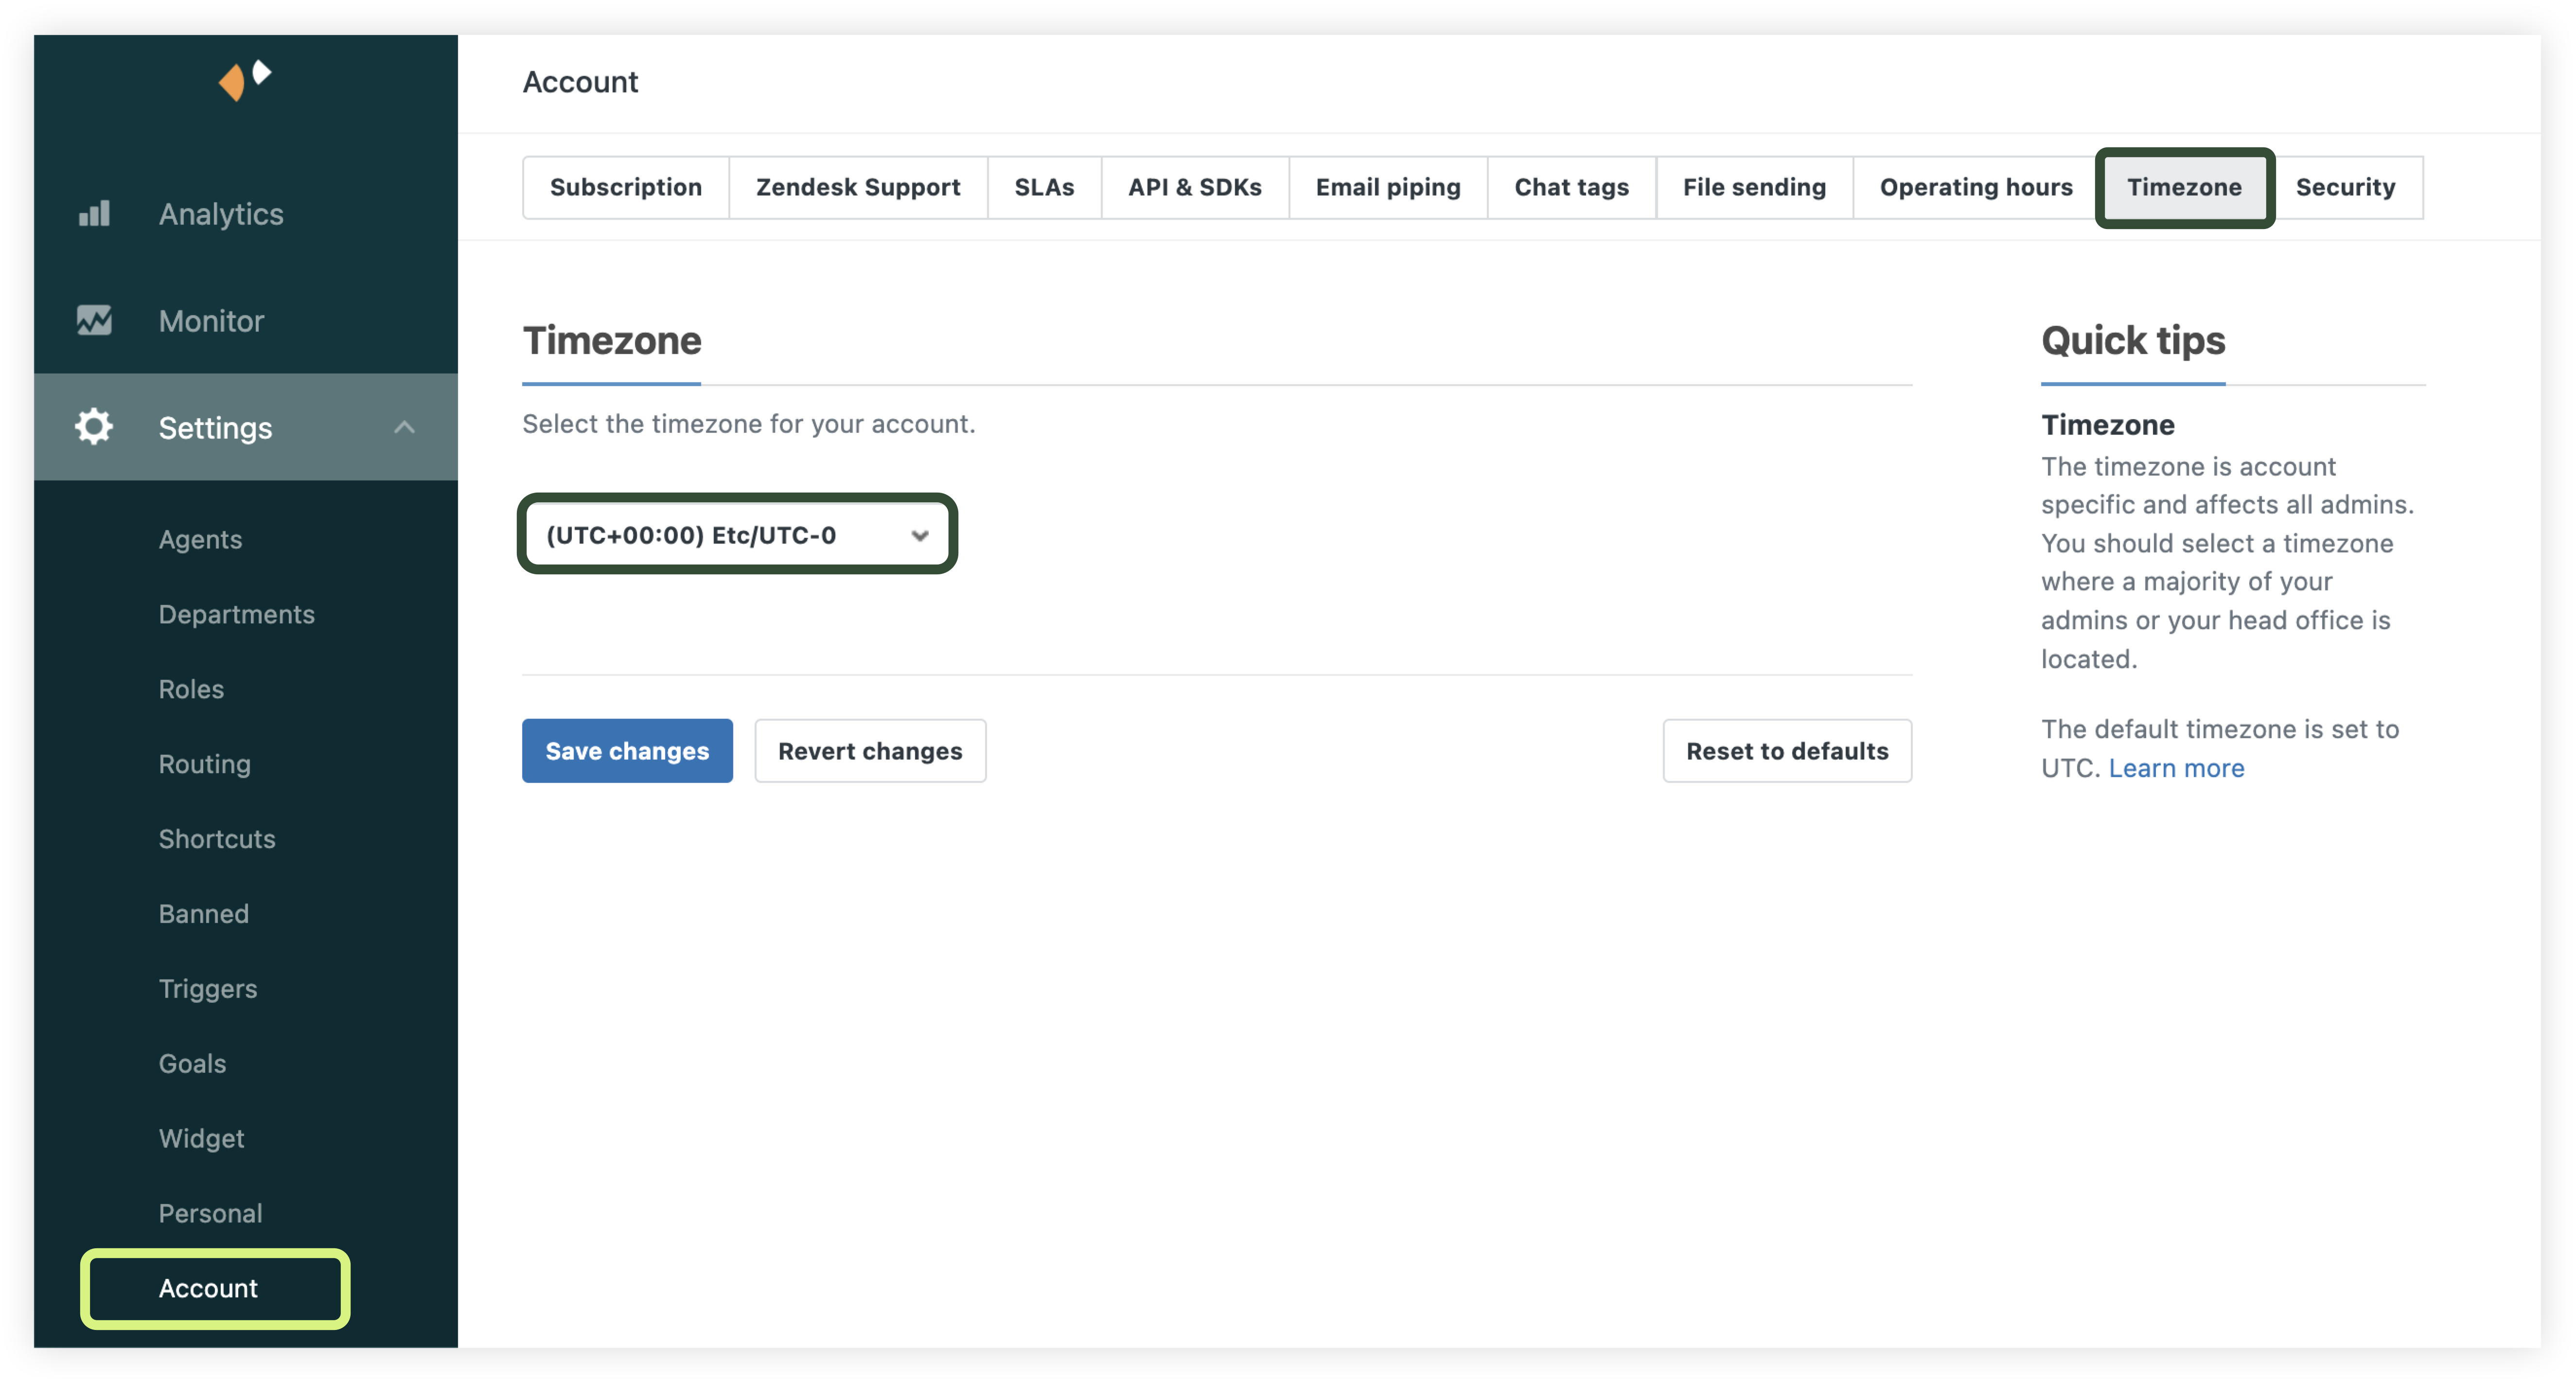Go to Widget settings
Viewport: 2576px width, 1382px height.
(x=201, y=1138)
